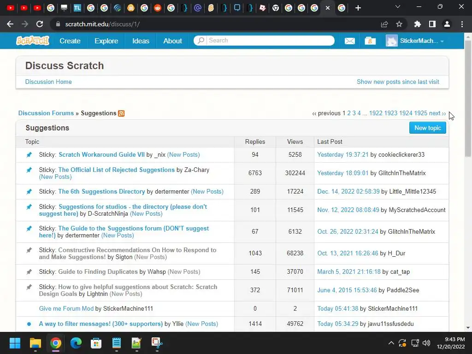Open New Posts for Guide to Finding Duplicates
The image size is (472, 354).
183,271
